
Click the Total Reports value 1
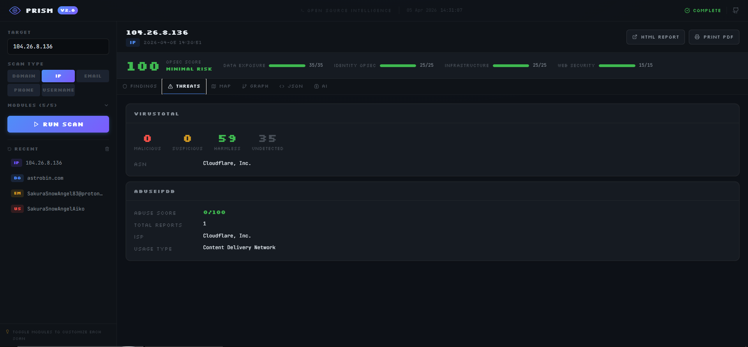[205, 224]
